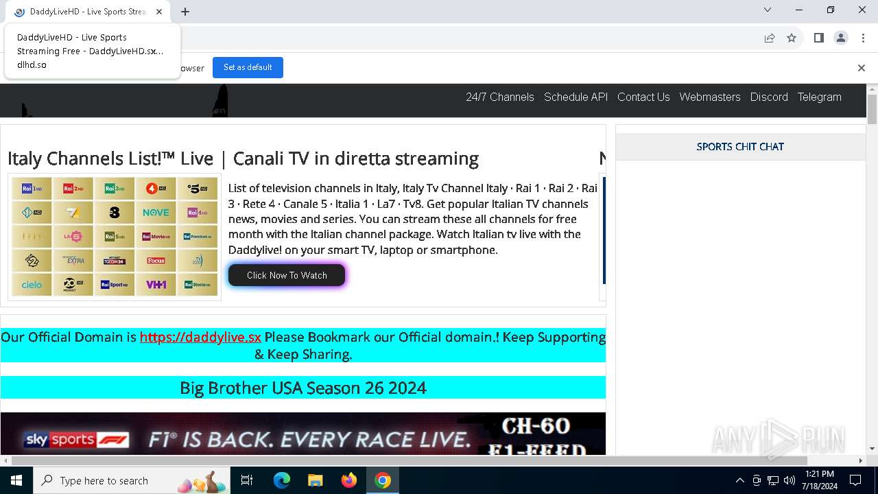The height and width of the screenshot is (494, 878).
Task: Open the Telegram link
Action: [819, 97]
